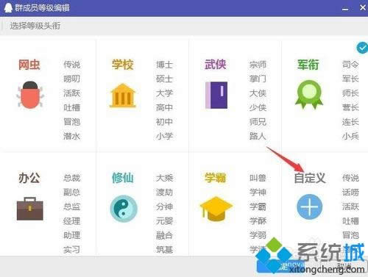Image resolution: width=368 pixels, height=277 pixels.
Task: Click 司令 in the 军衔 list
Action: (350, 65)
